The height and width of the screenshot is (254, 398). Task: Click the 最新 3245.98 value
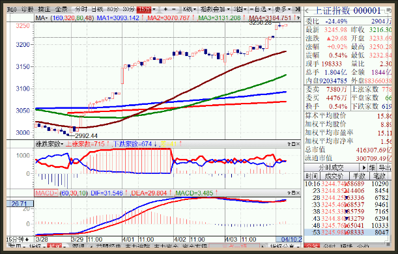pos(335,30)
